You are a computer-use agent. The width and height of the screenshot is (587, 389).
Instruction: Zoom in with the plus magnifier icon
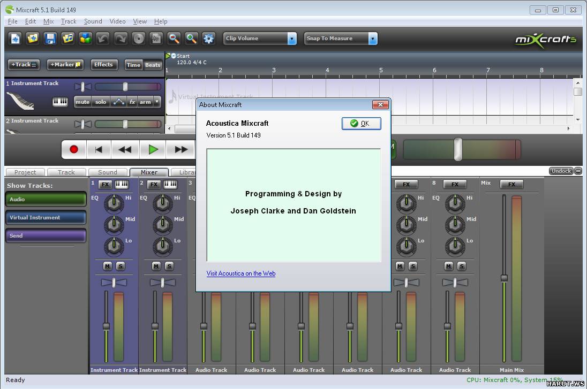click(x=191, y=39)
